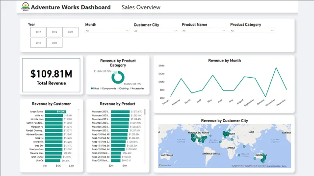
Task: Select year 2017 in Year slicer
Action: click(x=38, y=32)
